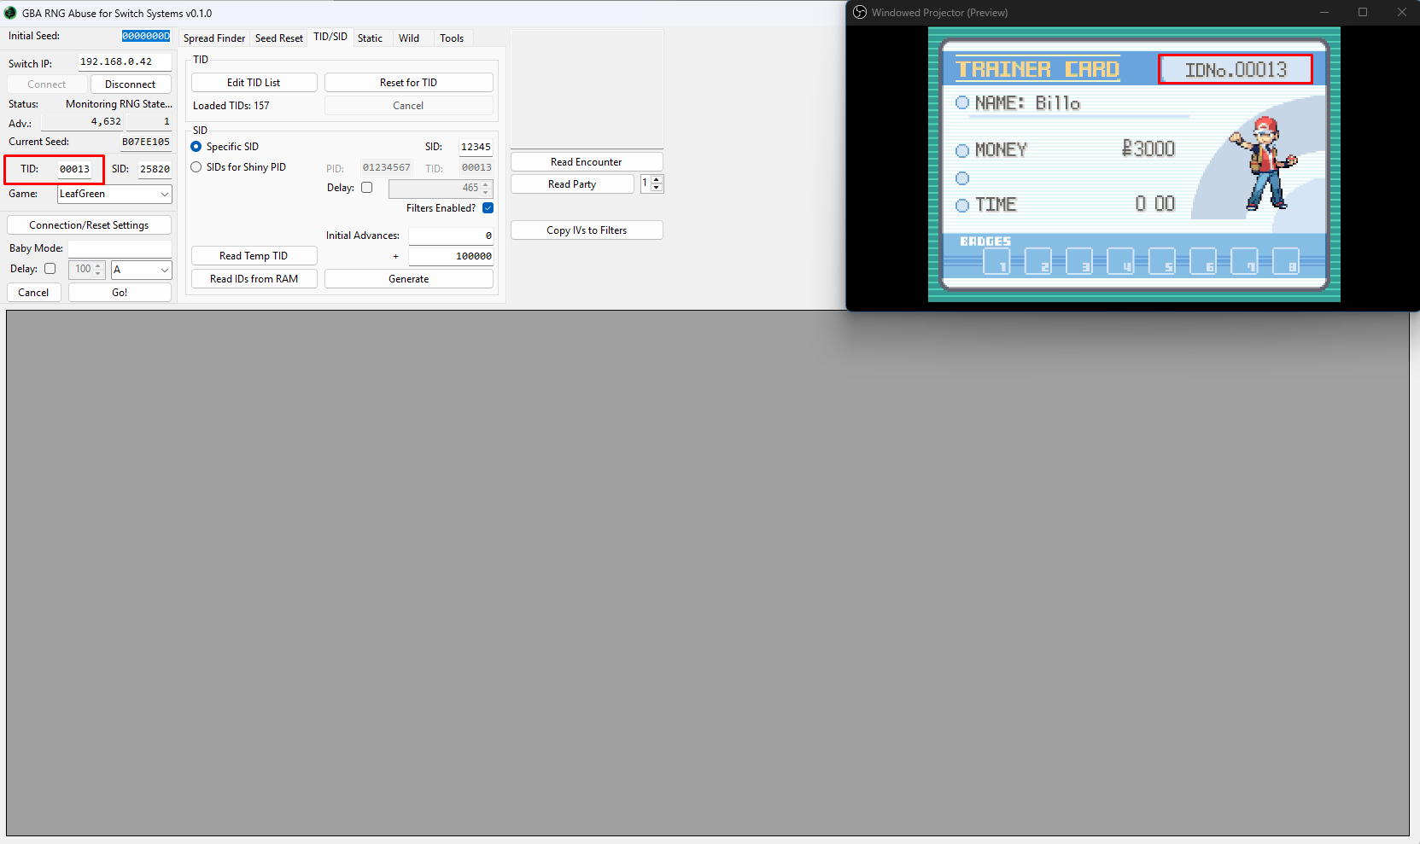Viewport: 1420px width, 844px height.
Task: Click the Cancel button beside Go!
Action: pyautogui.click(x=33, y=293)
